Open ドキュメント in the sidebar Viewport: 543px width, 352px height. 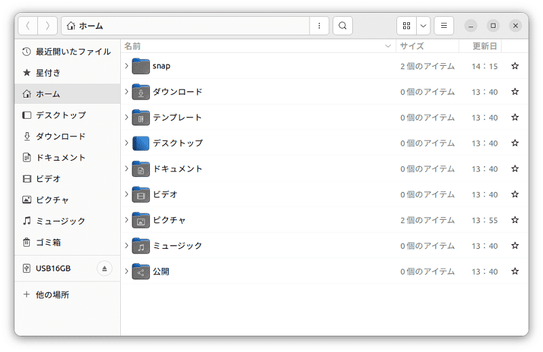tap(67, 157)
